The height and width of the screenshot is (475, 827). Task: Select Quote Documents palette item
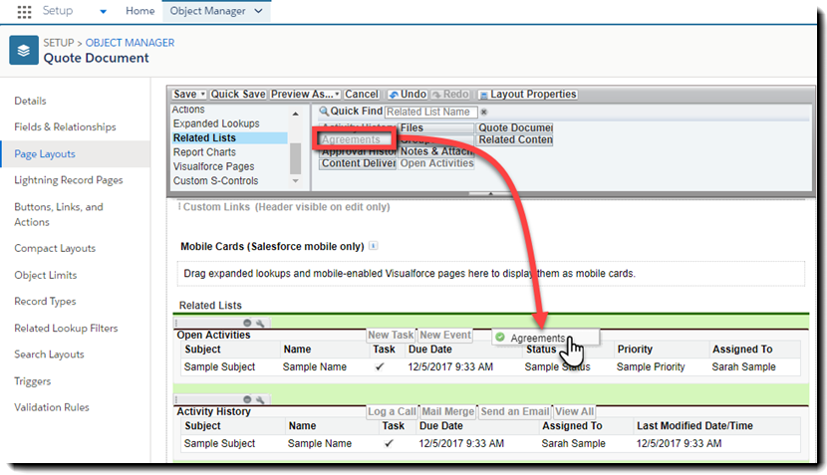click(x=514, y=128)
